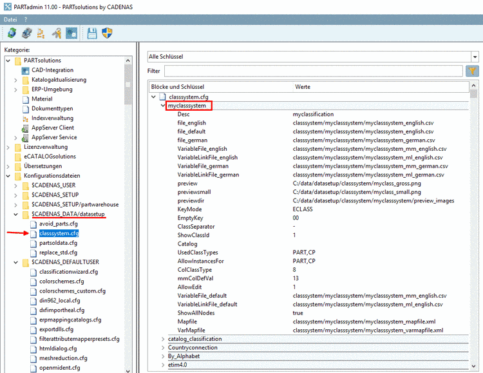Screen dimensions: 483x373
Task: Expand the $CADENAS_USER folder
Action: pos(15,186)
